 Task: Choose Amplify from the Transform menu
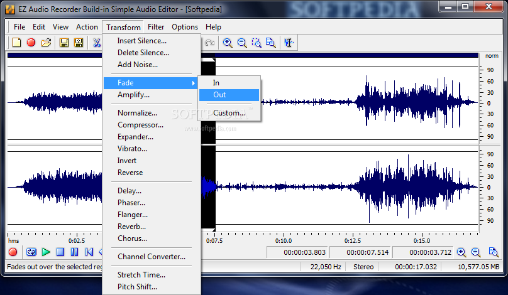(x=151, y=95)
